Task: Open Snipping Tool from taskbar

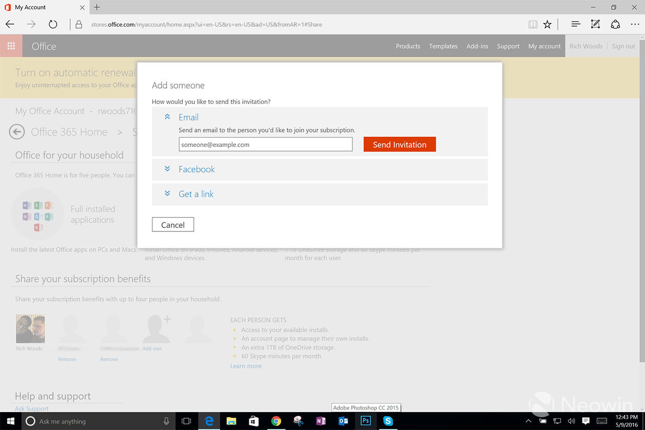Action: 298,421
